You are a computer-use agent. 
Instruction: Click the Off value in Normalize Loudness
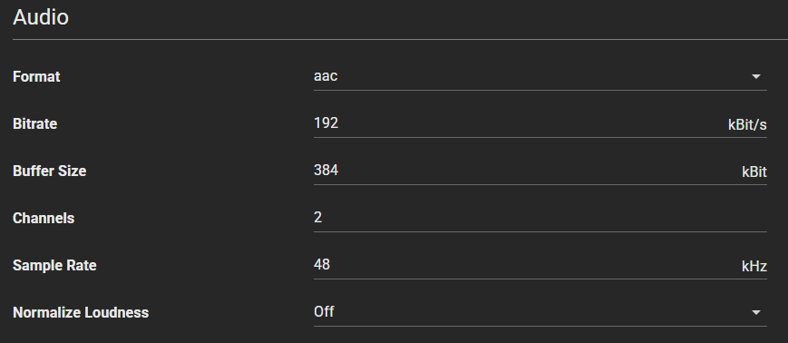[324, 312]
